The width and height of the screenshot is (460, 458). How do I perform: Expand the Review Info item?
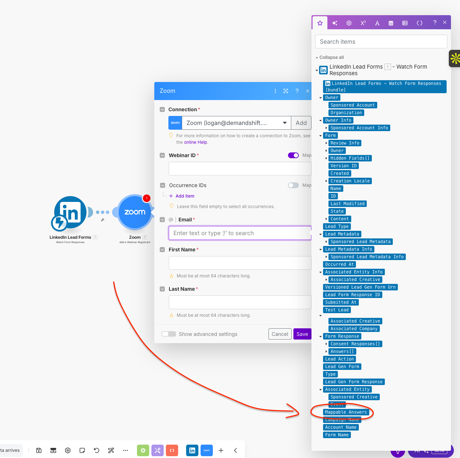(x=326, y=143)
